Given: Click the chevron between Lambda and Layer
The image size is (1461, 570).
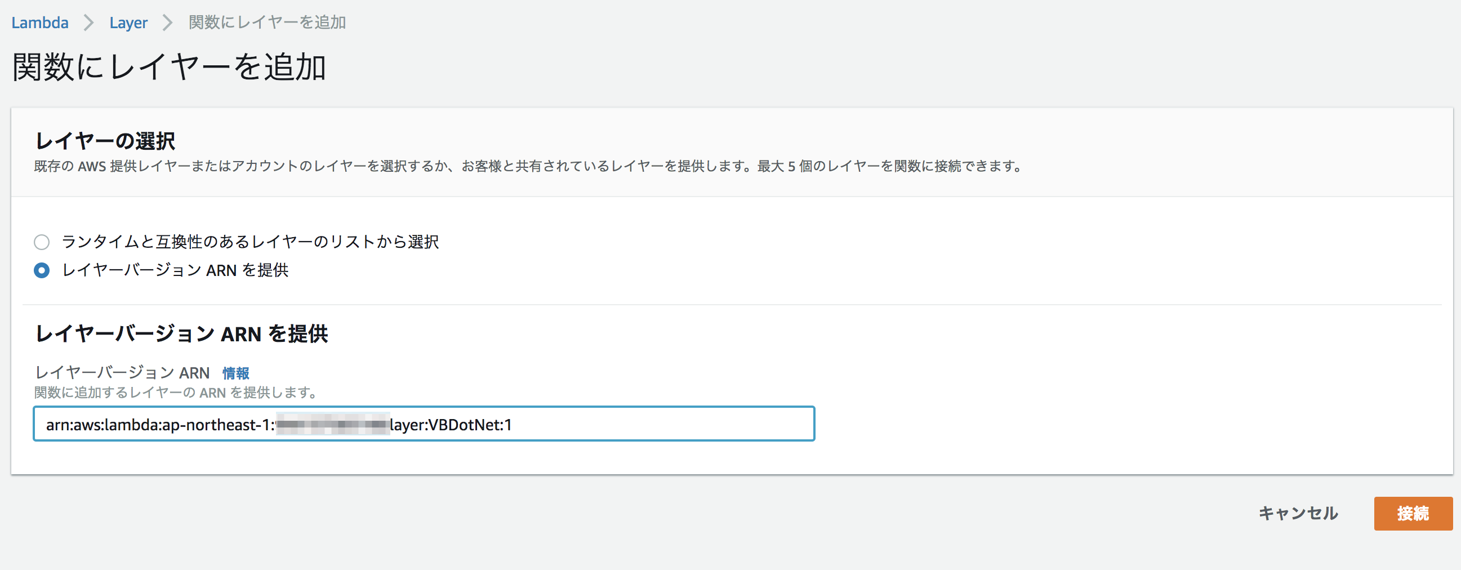Looking at the screenshot, I should coord(88,23).
